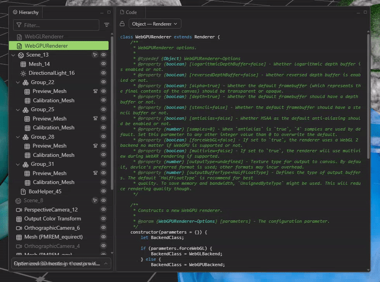The height and width of the screenshot is (282, 380).
Task: Click the PerspectiveCamera_12 camera icon
Action: point(18,210)
